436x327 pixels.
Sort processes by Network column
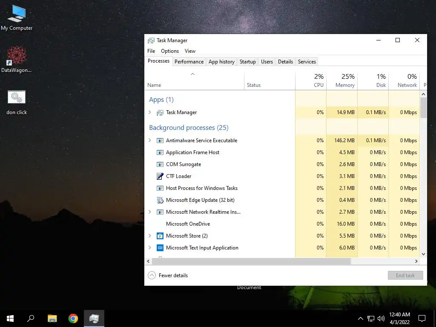click(404, 81)
